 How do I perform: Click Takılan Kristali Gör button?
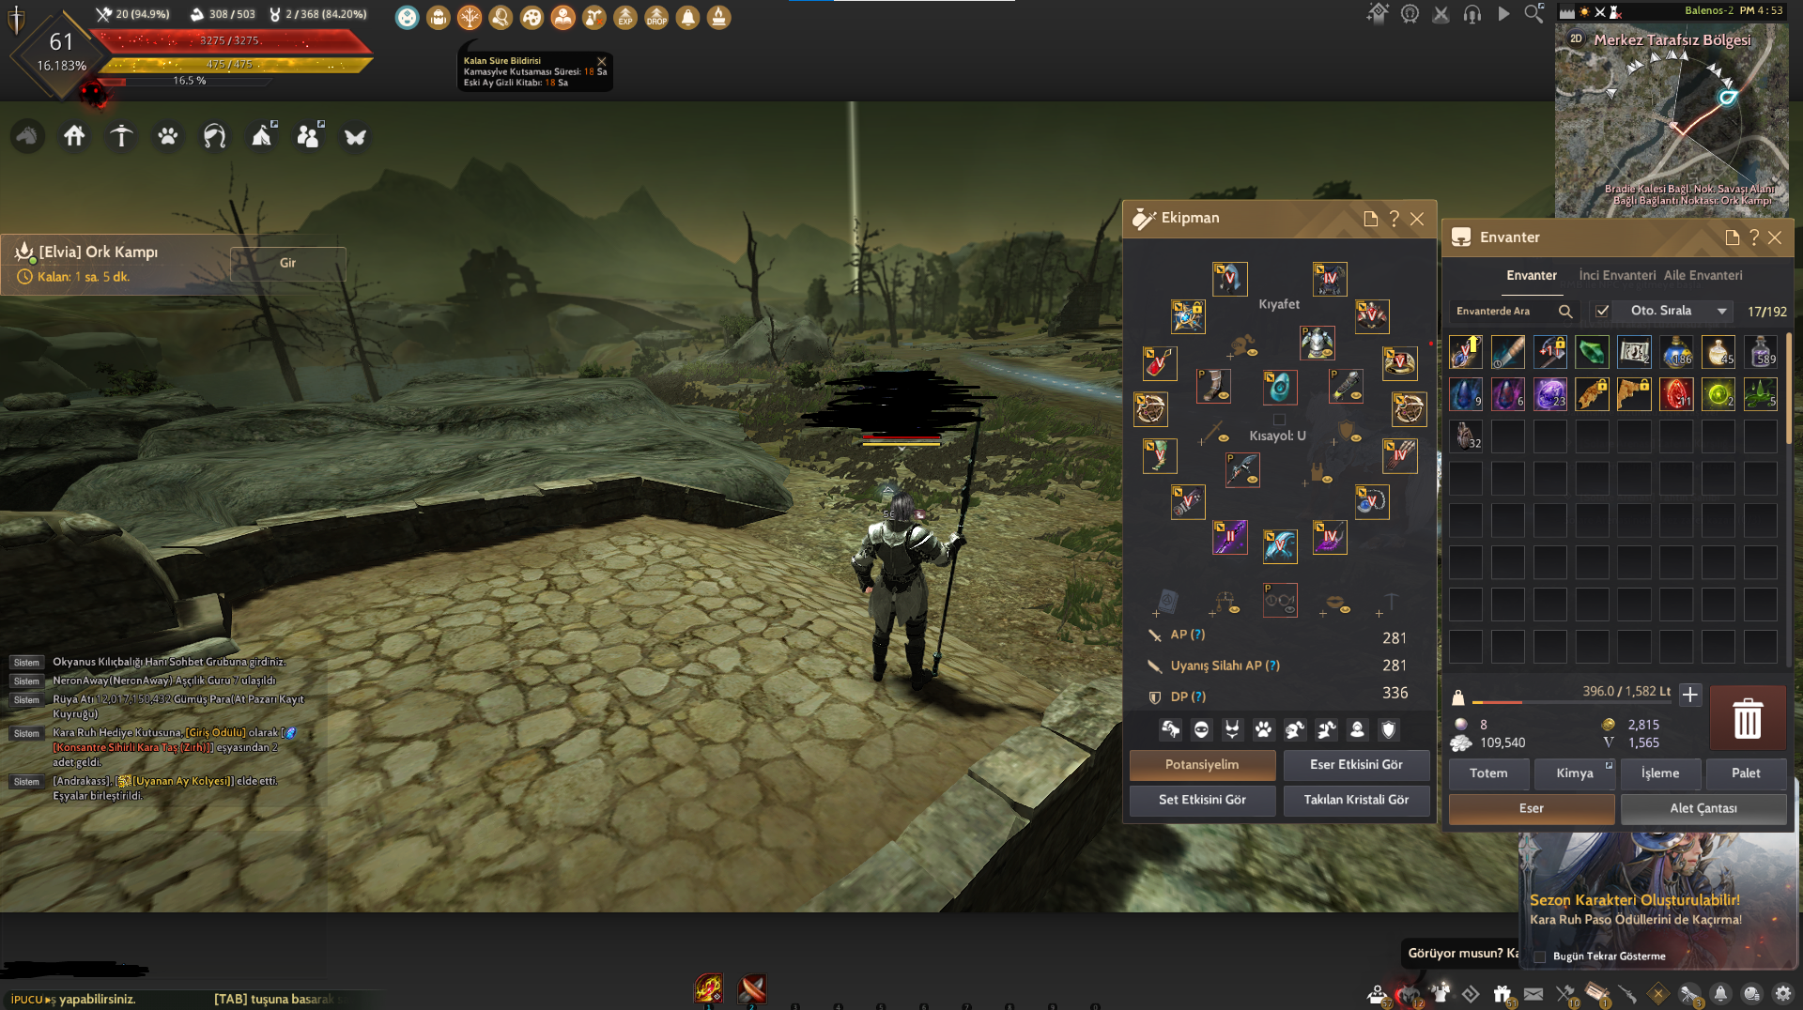point(1356,800)
